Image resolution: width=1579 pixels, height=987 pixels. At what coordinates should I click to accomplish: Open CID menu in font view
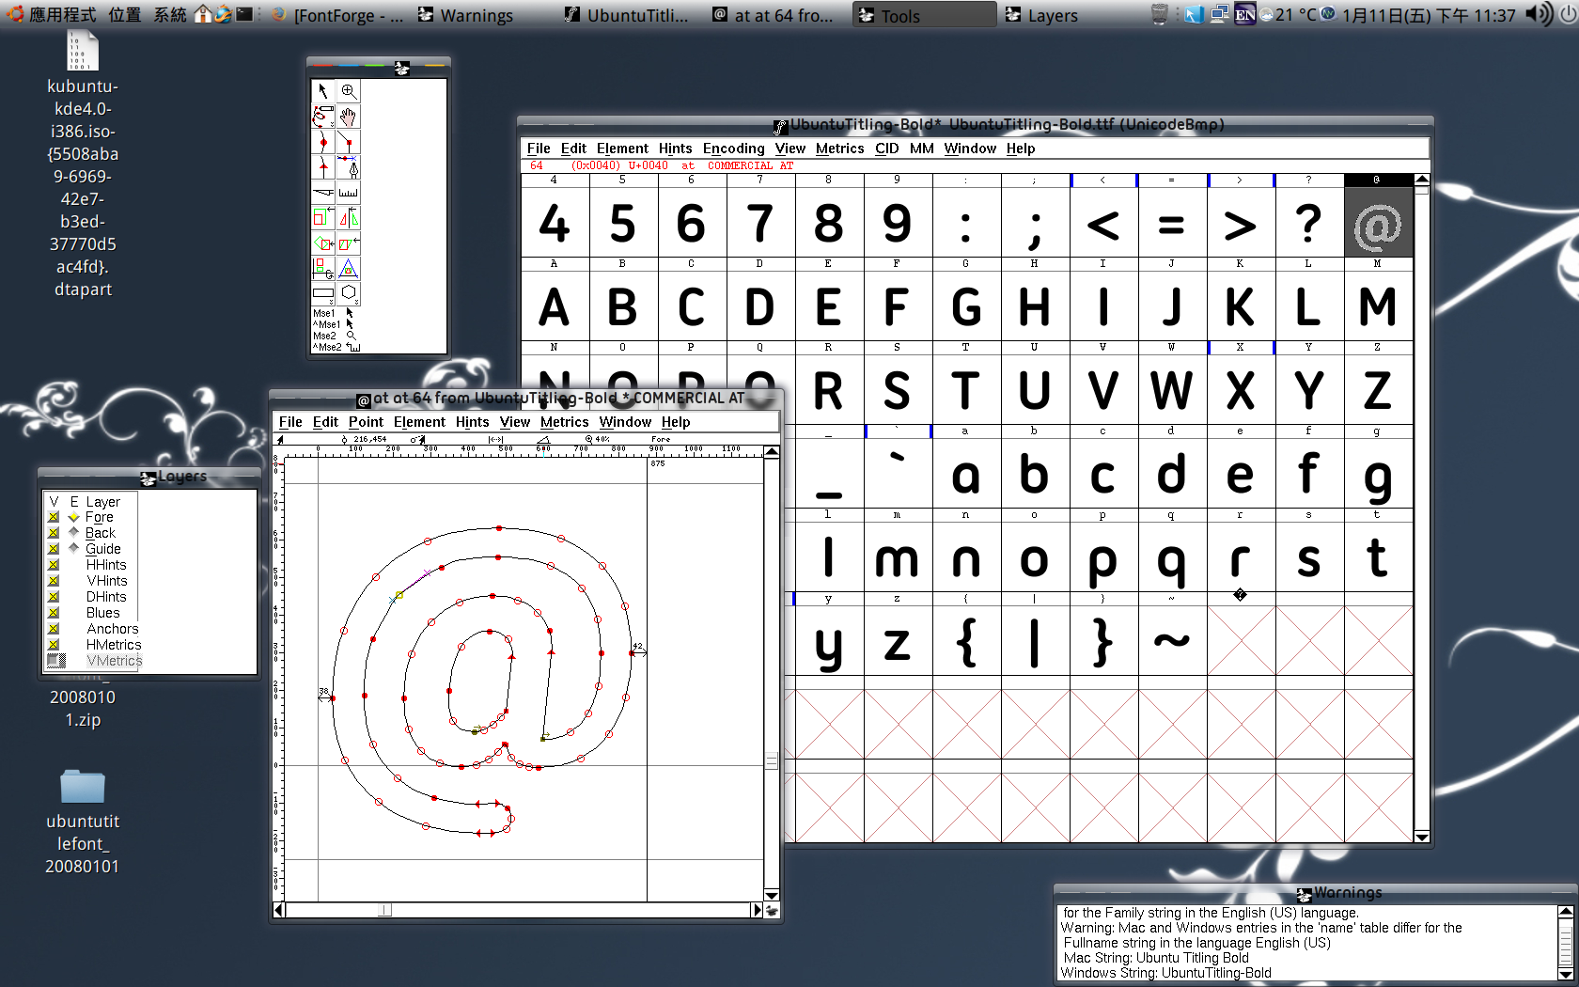(x=886, y=149)
